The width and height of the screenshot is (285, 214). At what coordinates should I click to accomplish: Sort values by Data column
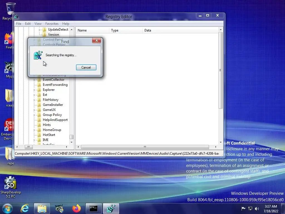click(x=180, y=30)
